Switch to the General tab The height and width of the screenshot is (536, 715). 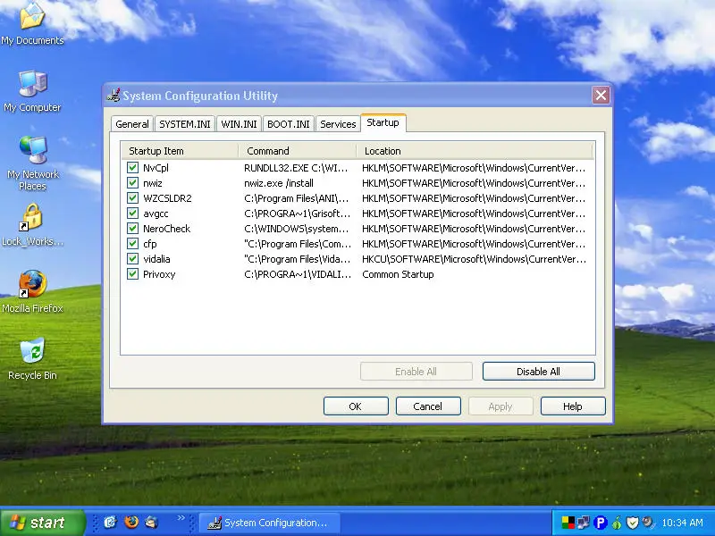132,124
